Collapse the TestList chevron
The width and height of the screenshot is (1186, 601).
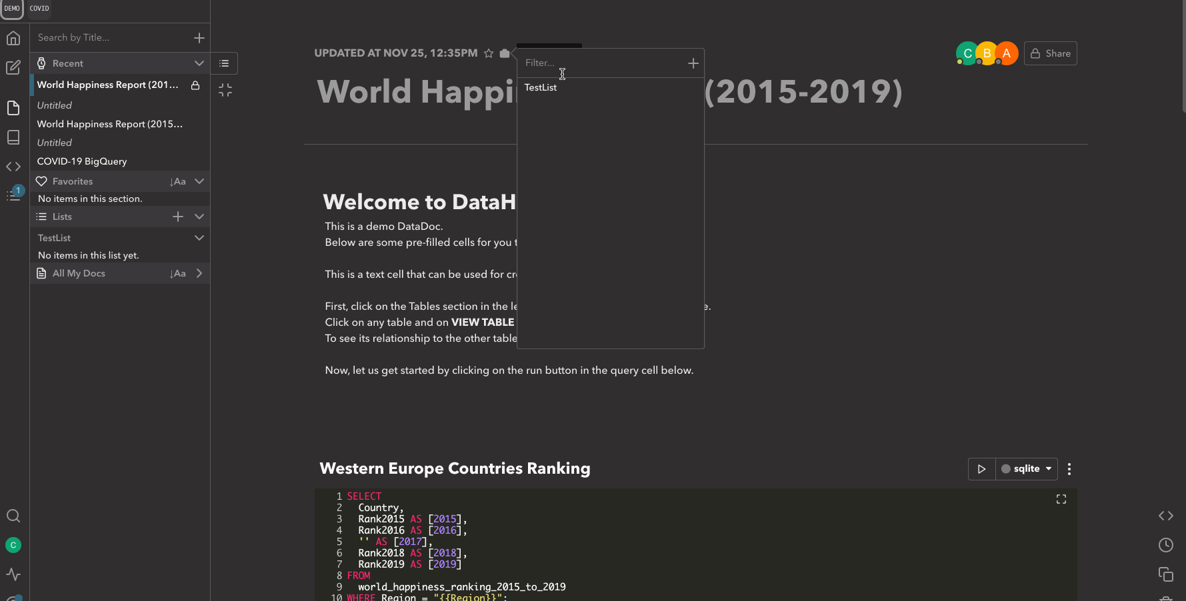point(199,238)
